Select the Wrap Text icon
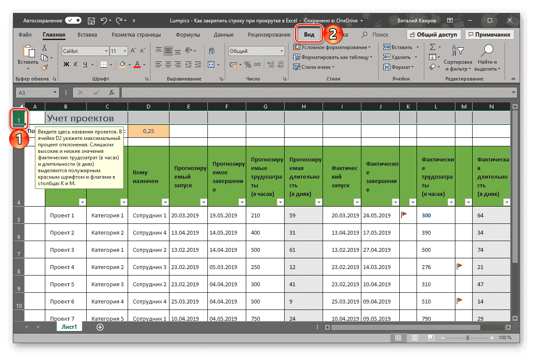The height and width of the screenshot is (356, 533). coord(212,51)
